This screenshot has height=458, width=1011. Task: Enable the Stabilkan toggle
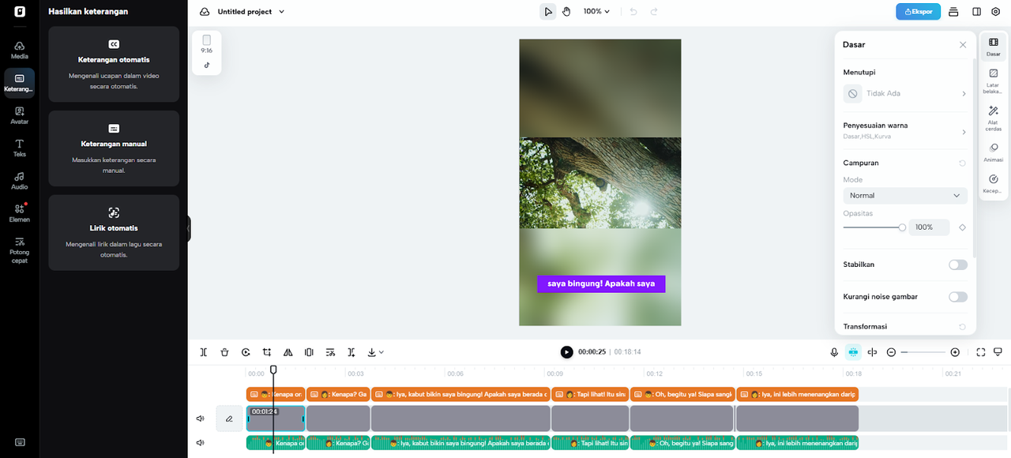[x=957, y=265]
